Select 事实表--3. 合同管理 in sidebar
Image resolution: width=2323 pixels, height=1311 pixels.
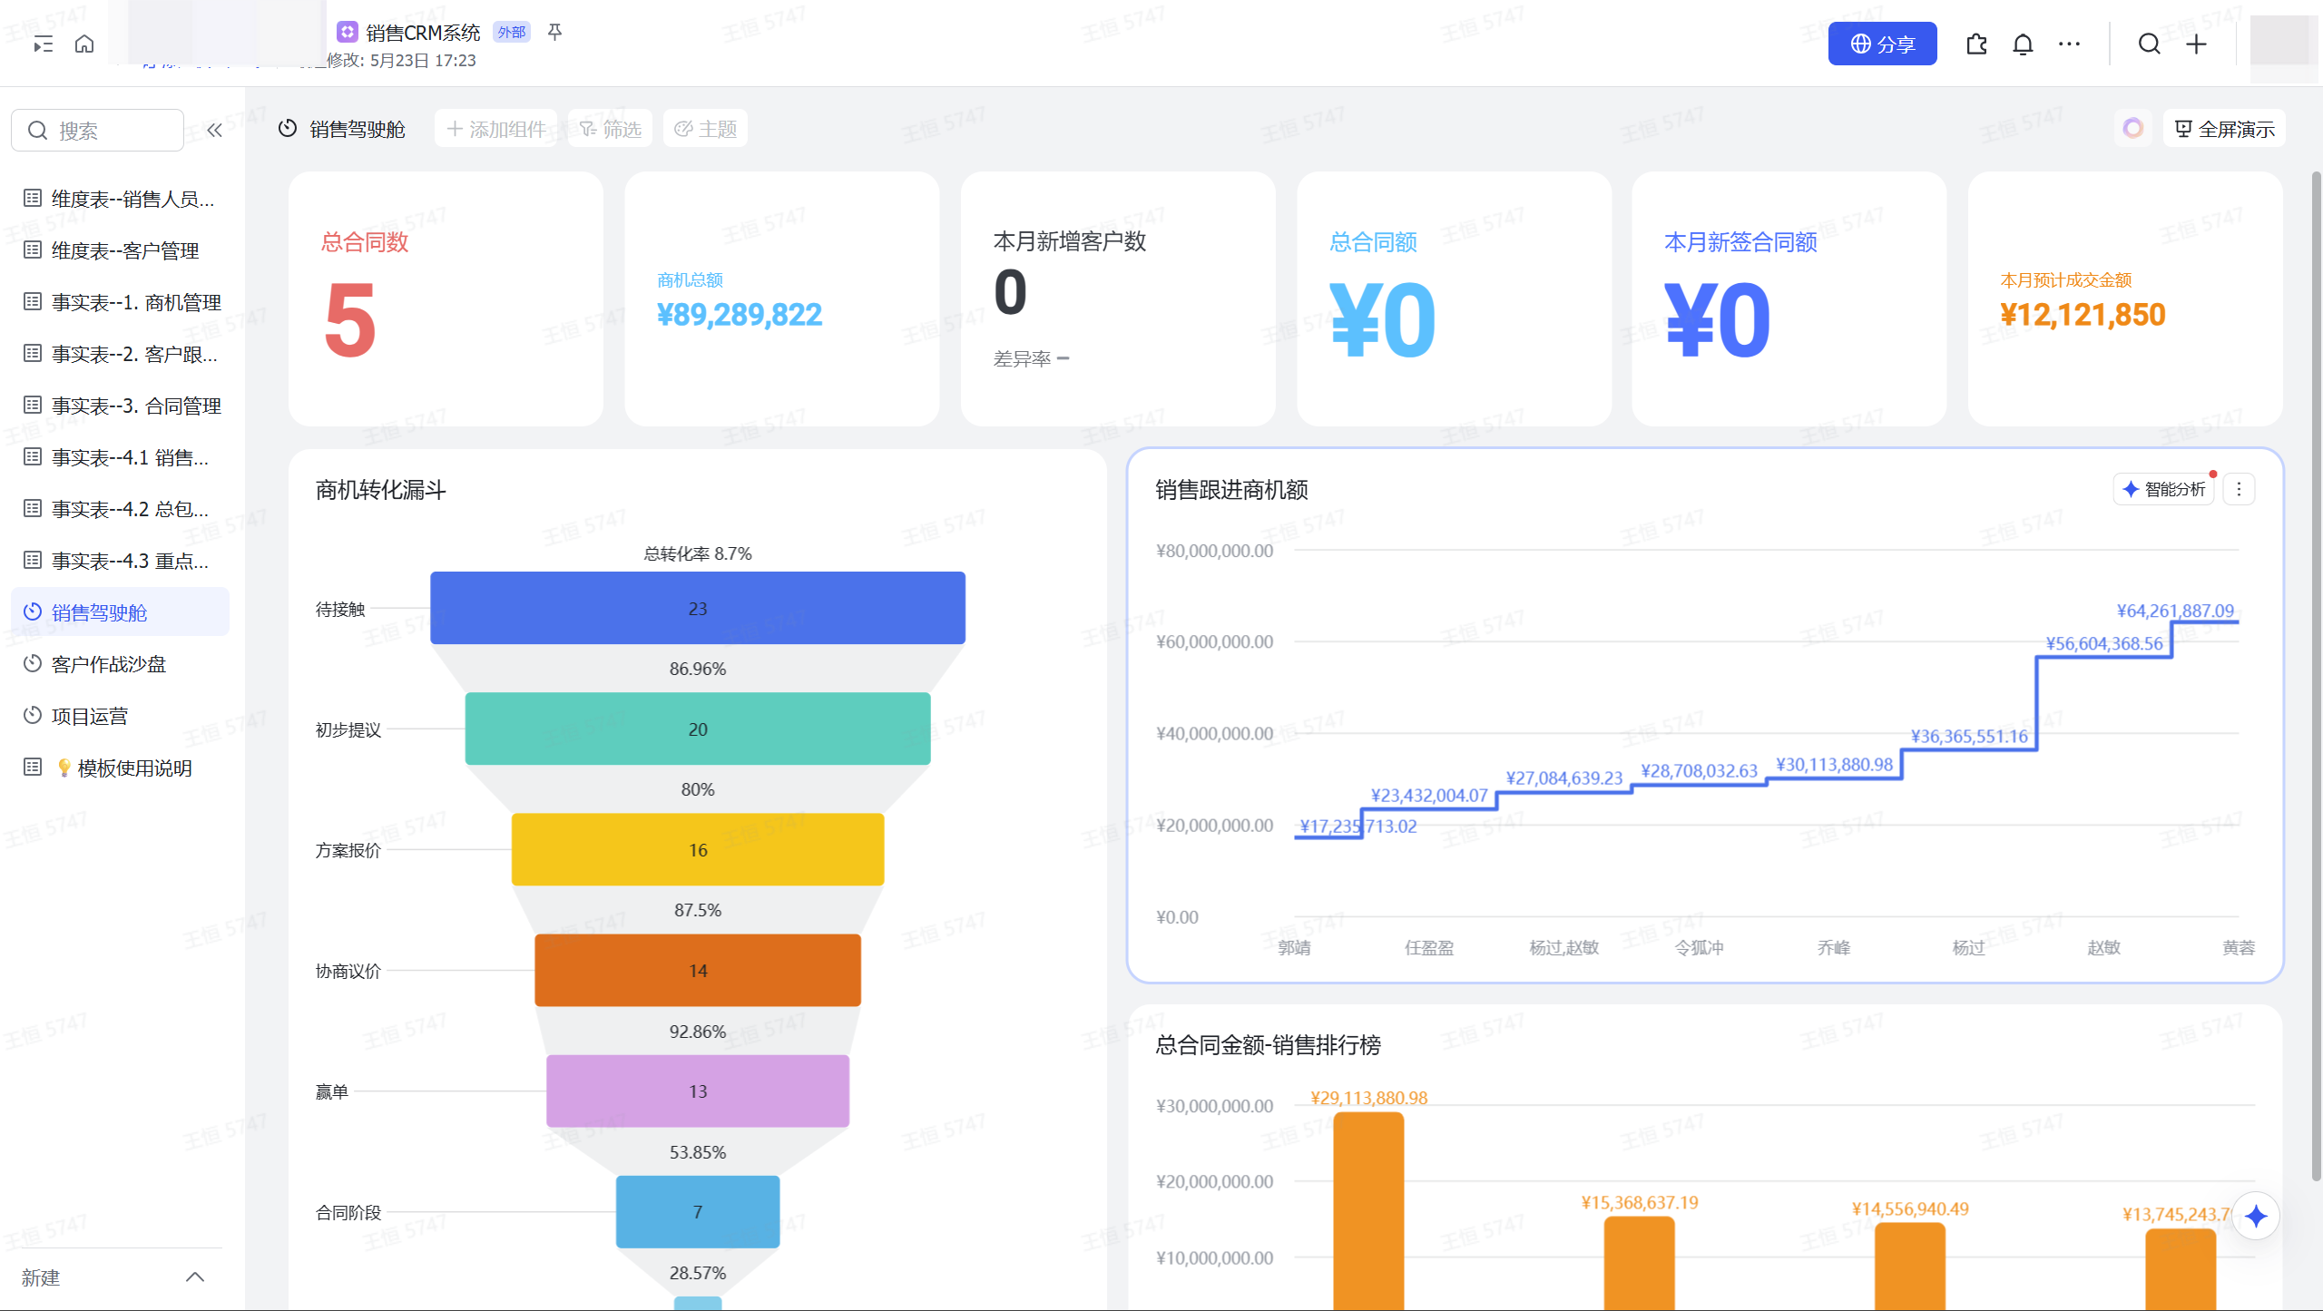point(136,406)
